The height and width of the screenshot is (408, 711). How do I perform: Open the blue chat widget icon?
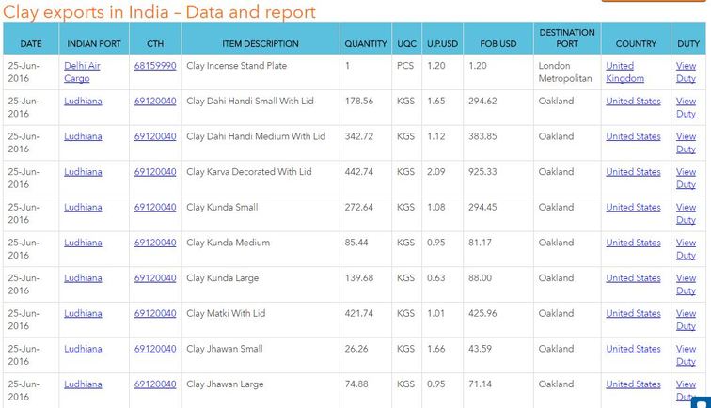pos(702,402)
